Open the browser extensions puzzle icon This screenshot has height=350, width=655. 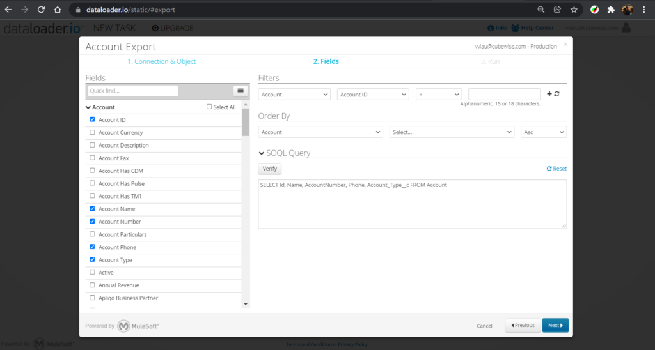(611, 10)
